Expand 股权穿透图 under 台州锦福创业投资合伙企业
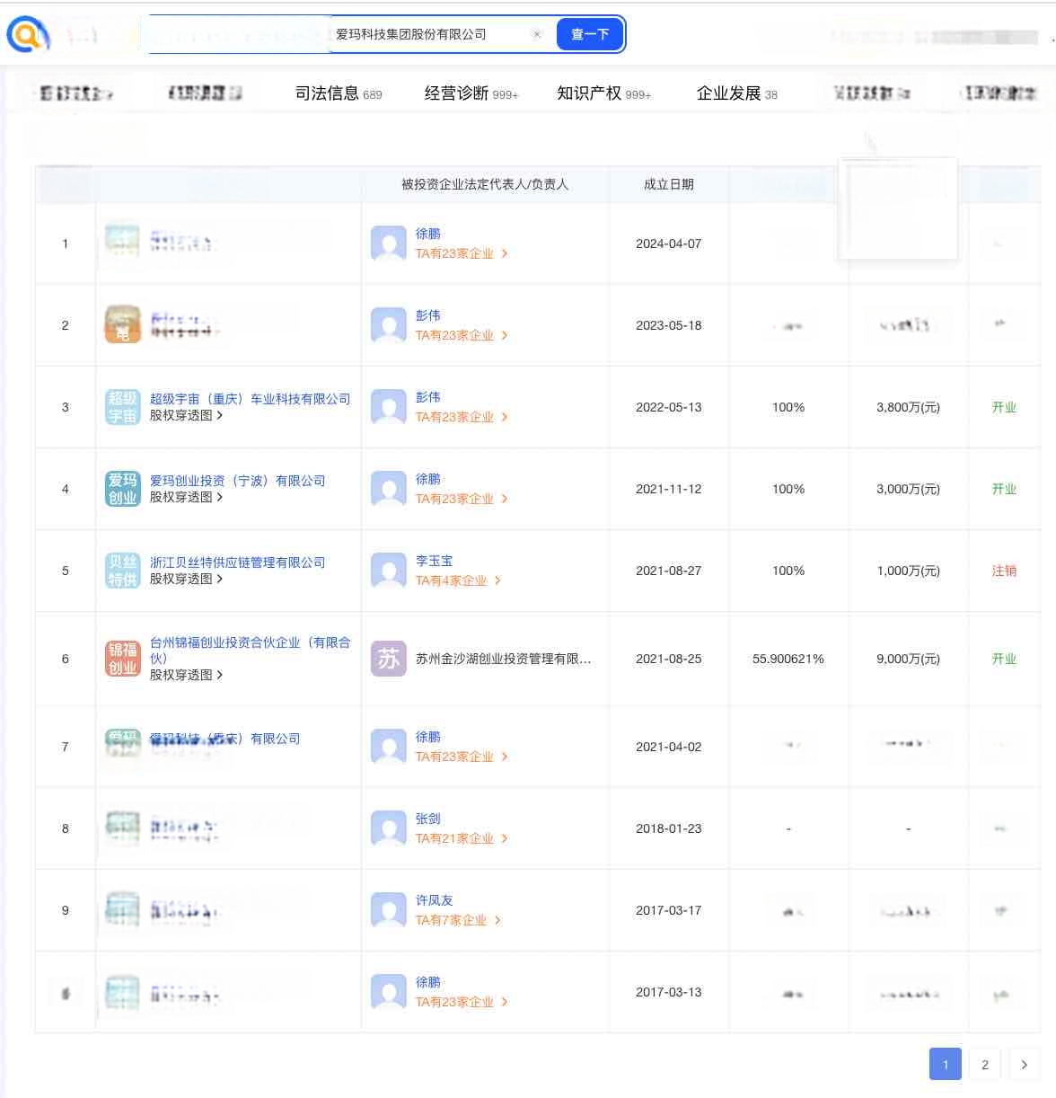 186,675
